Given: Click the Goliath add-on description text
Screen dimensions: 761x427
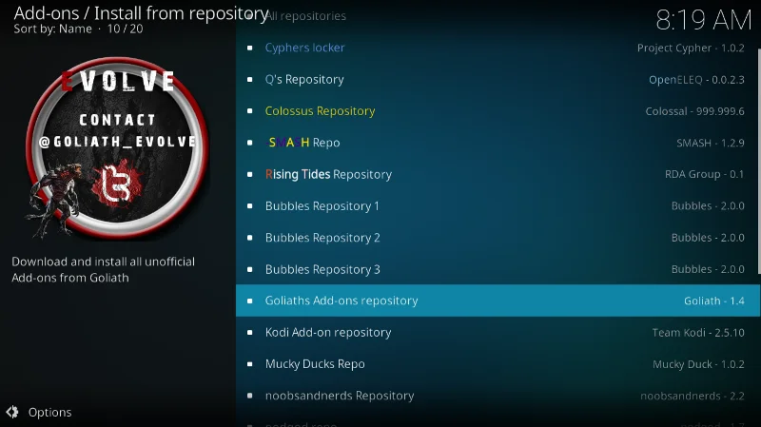Looking at the screenshot, I should (104, 270).
